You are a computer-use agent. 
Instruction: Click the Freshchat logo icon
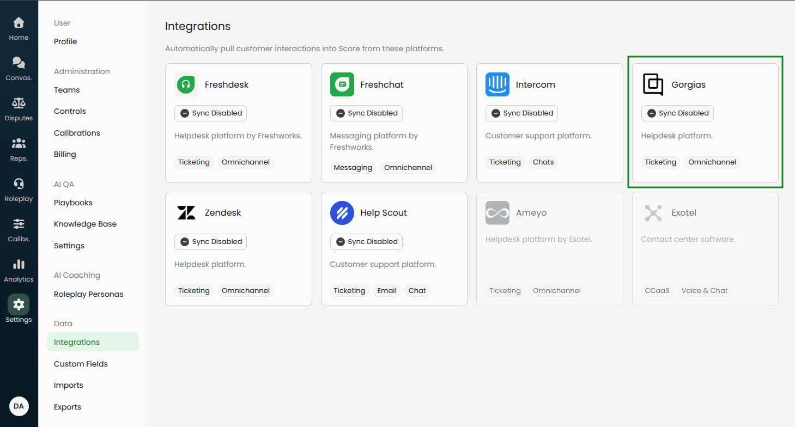(342, 84)
